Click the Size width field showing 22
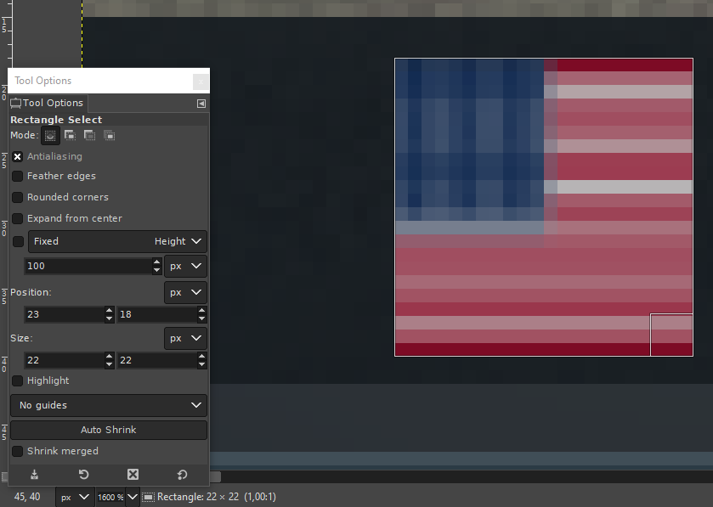Viewport: 713px width, 507px height. pos(64,360)
